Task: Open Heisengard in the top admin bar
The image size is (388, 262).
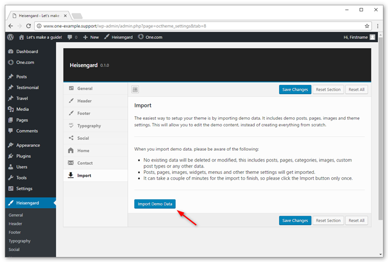Action: pos(118,37)
